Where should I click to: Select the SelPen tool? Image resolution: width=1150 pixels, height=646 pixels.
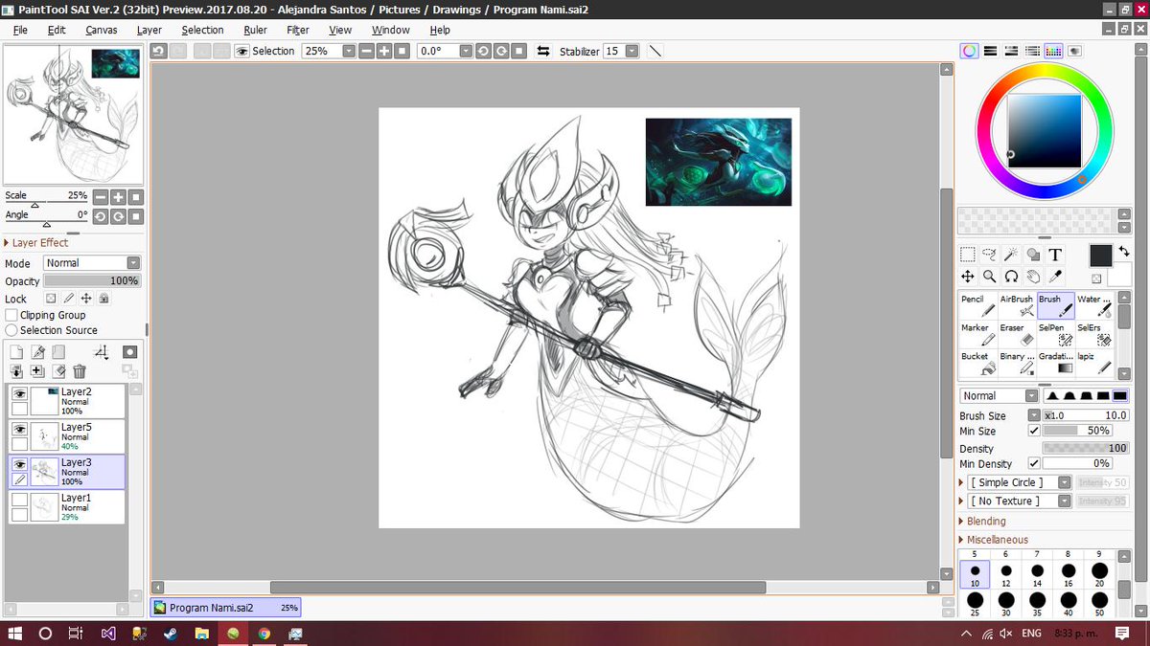tap(1055, 334)
